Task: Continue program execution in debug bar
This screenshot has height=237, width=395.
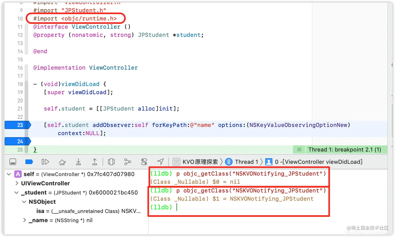Action: pos(45,162)
